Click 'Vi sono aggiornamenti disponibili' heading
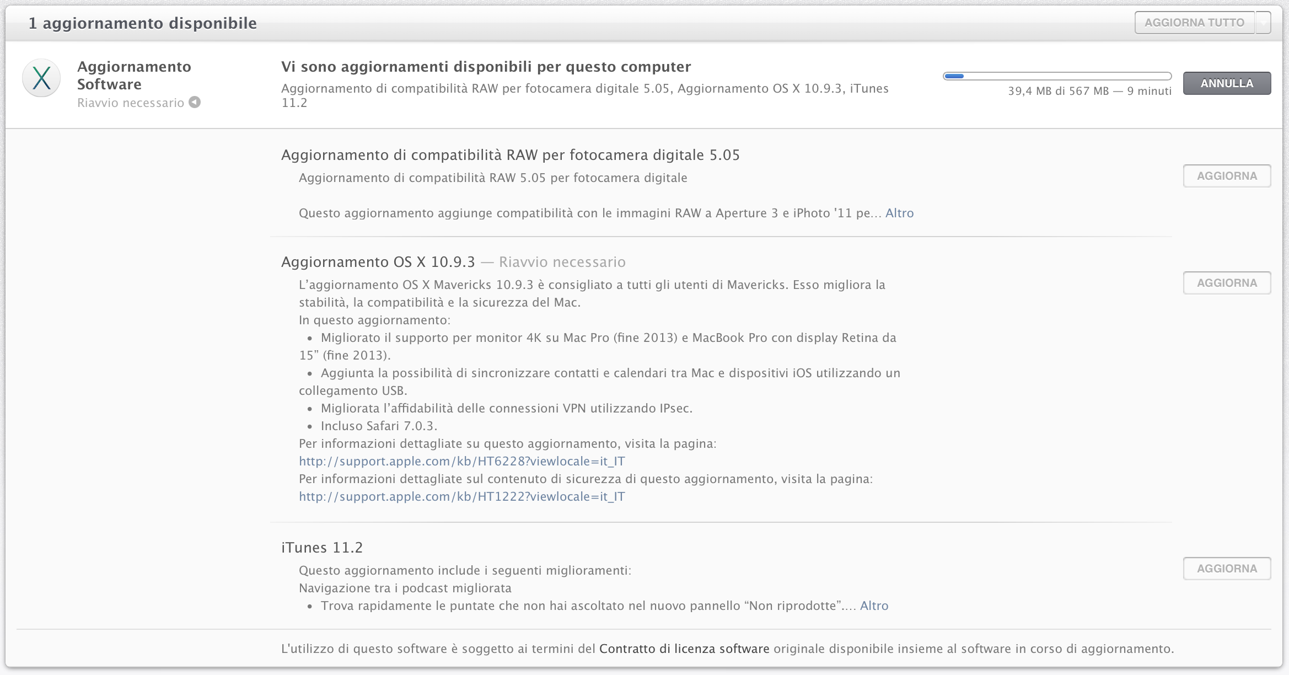 tap(486, 67)
